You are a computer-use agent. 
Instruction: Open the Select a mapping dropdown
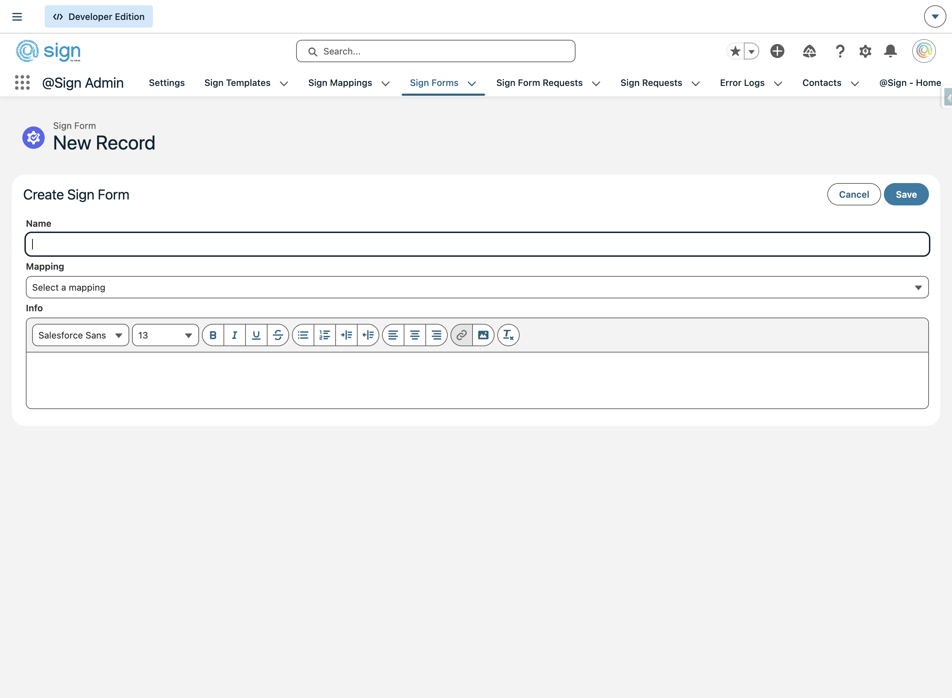click(477, 287)
